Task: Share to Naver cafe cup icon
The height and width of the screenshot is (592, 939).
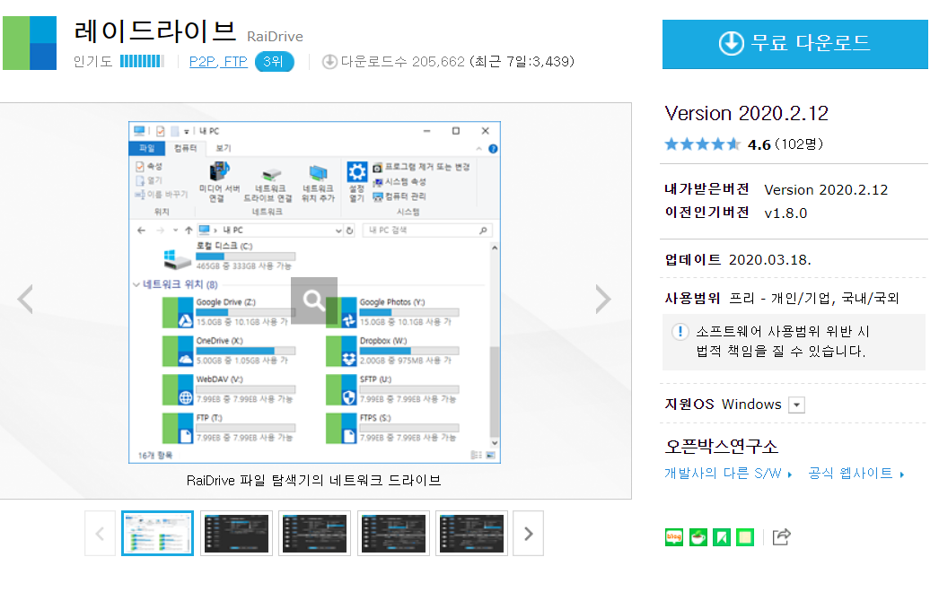Action: (698, 537)
